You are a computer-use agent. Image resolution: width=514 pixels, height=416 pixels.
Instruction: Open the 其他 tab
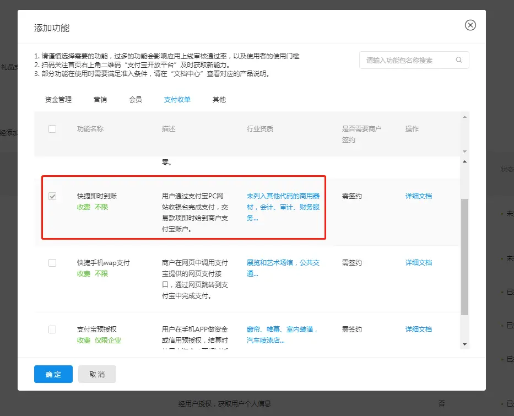click(x=219, y=100)
